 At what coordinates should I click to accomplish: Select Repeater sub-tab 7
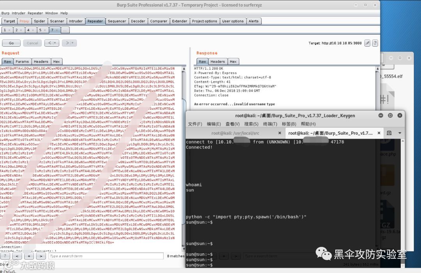pos(52,30)
